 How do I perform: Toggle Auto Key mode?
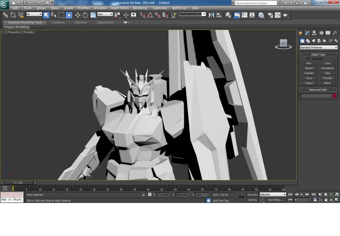click(x=253, y=194)
